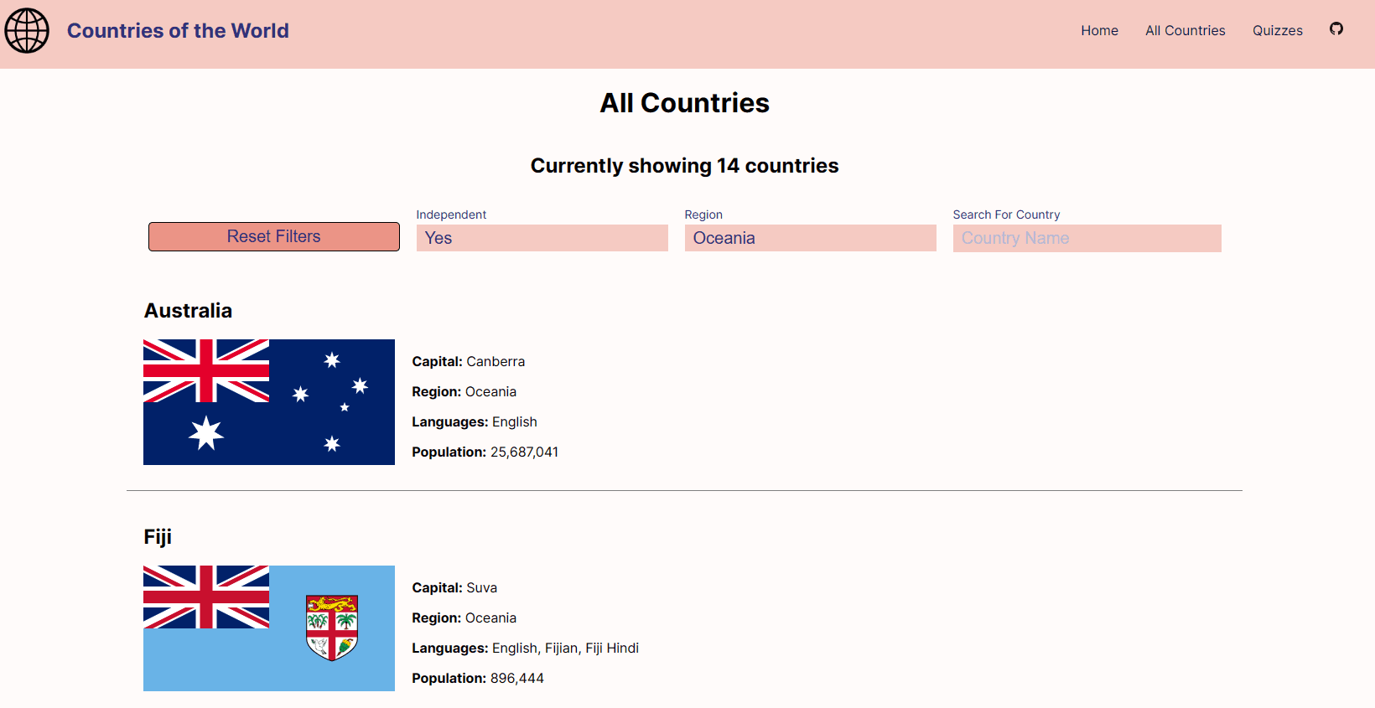Click the Fiji coat of arms shield
This screenshot has width=1375, height=708.
tap(332, 628)
